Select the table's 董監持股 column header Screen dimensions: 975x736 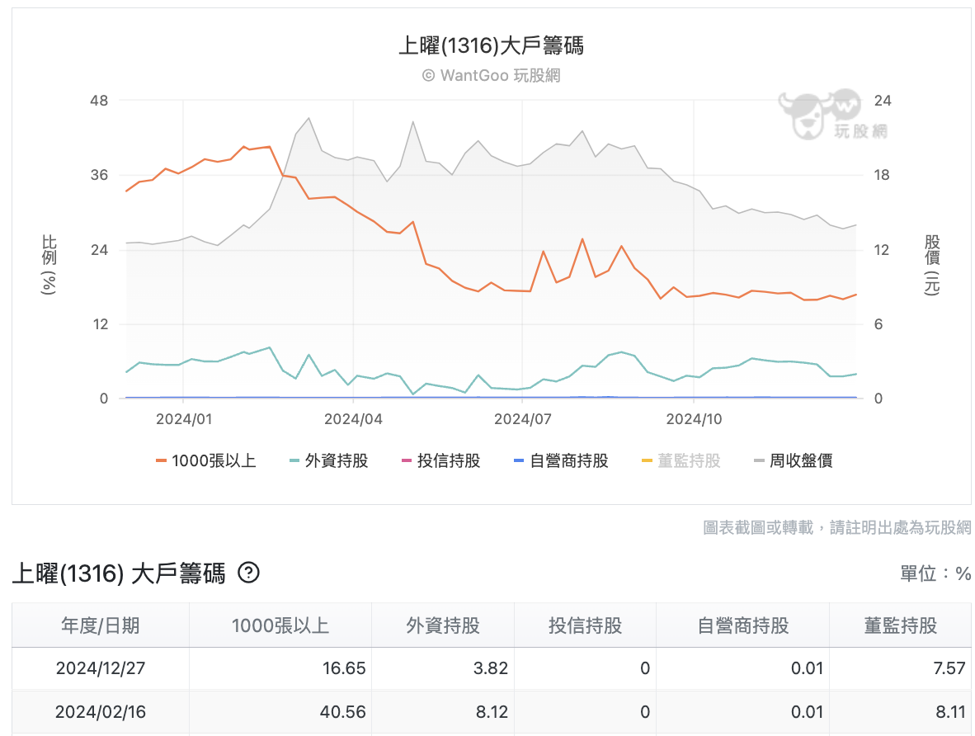[x=901, y=625]
